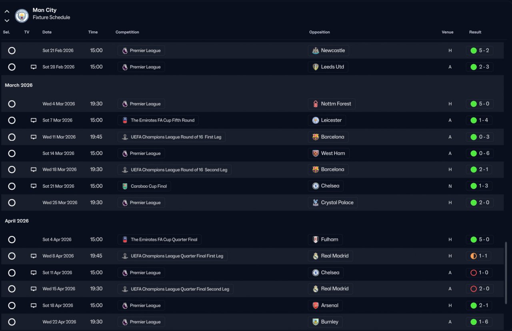View the 0 - 6 result against West Ham
The width and height of the screenshot is (512, 331).
480,153
